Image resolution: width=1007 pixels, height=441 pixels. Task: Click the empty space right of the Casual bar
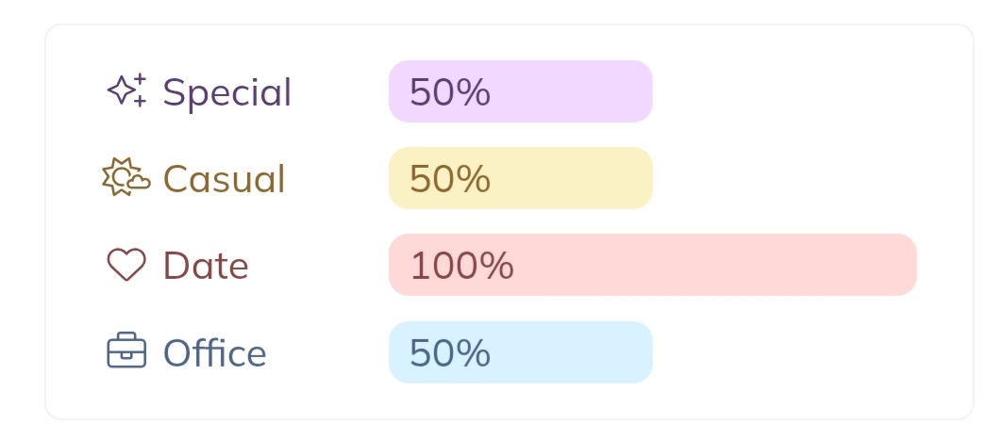[x=793, y=178]
